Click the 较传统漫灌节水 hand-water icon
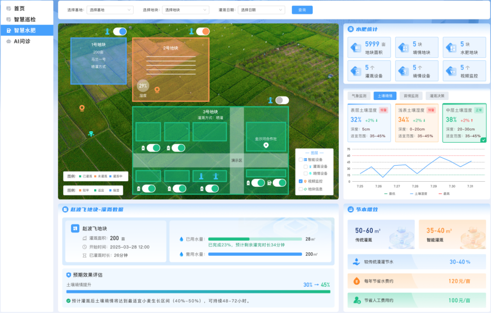491x313 pixels. (x=356, y=262)
